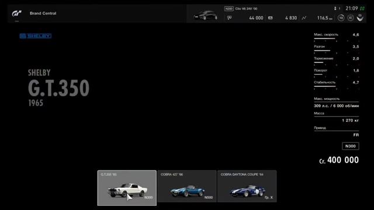Viewport: 374px width, 210px height.
Task: Click the Макс. мощность label
Action: point(327,99)
